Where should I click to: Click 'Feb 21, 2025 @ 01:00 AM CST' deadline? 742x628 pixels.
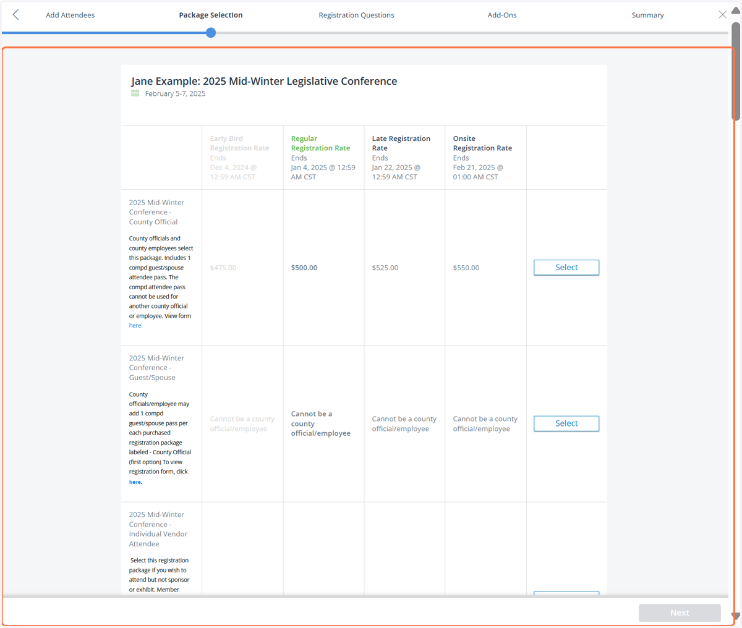click(x=478, y=172)
